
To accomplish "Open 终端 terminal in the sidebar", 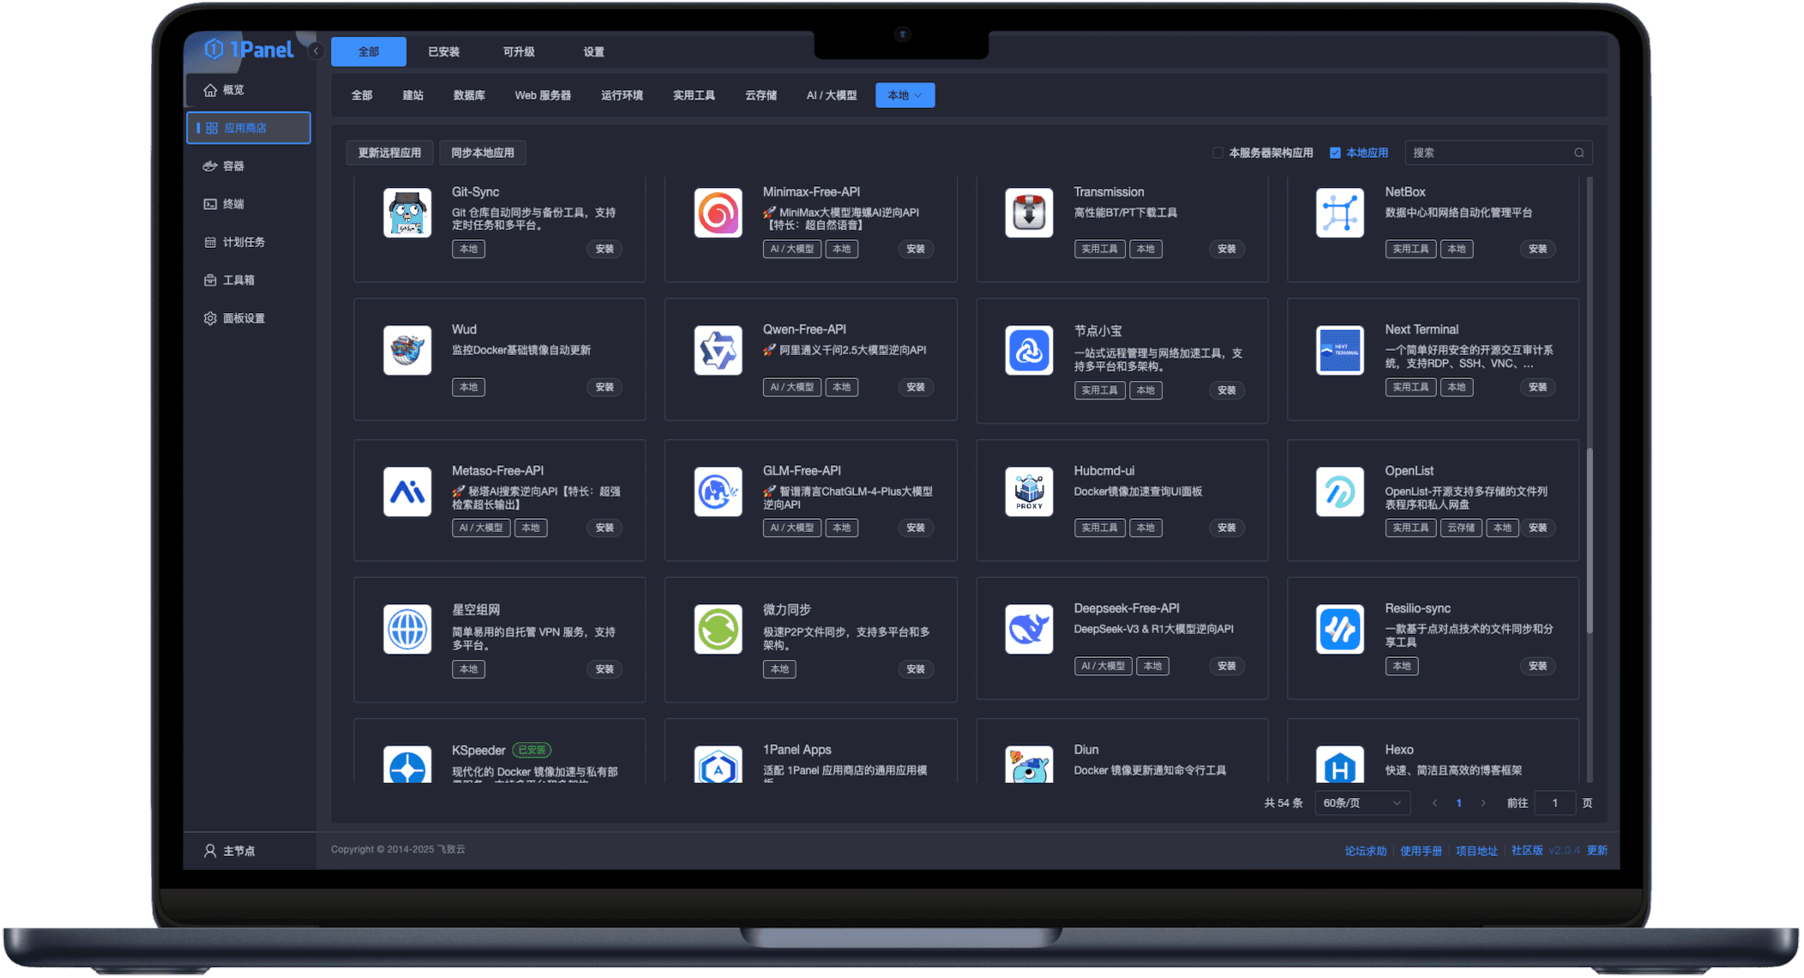I will (x=248, y=204).
